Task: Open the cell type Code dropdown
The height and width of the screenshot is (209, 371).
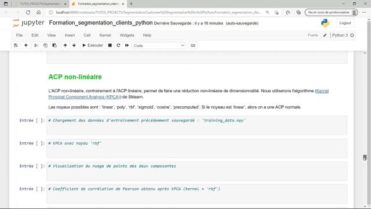Action: click(x=159, y=45)
